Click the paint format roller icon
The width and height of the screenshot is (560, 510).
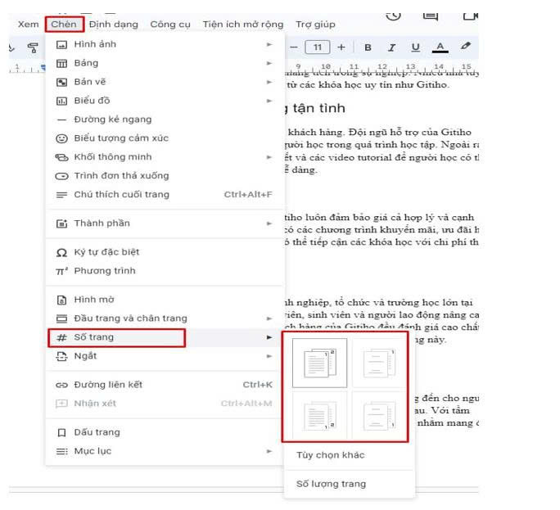[33, 47]
